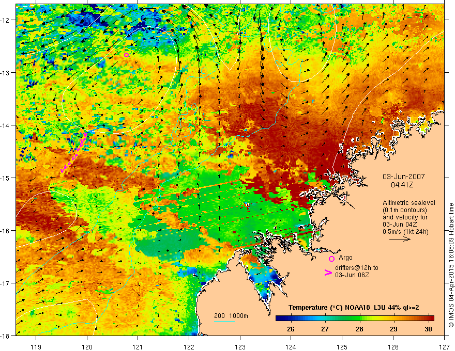Select the magenta drifter track on the map

74,153
